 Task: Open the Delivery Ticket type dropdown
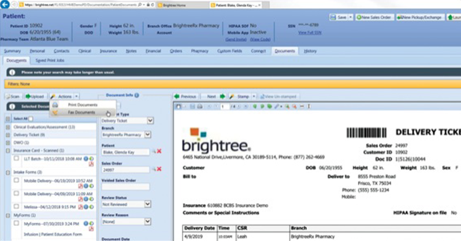[150, 120]
